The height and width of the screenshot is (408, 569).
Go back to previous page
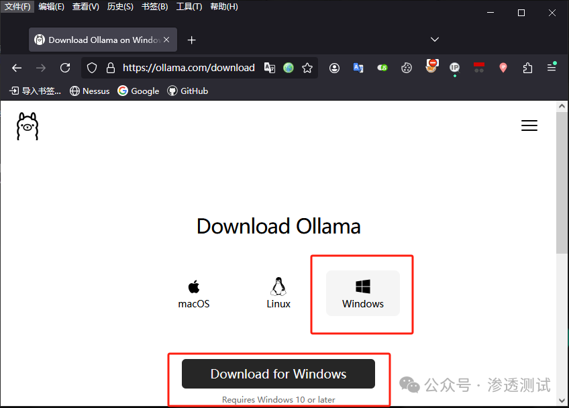point(17,68)
